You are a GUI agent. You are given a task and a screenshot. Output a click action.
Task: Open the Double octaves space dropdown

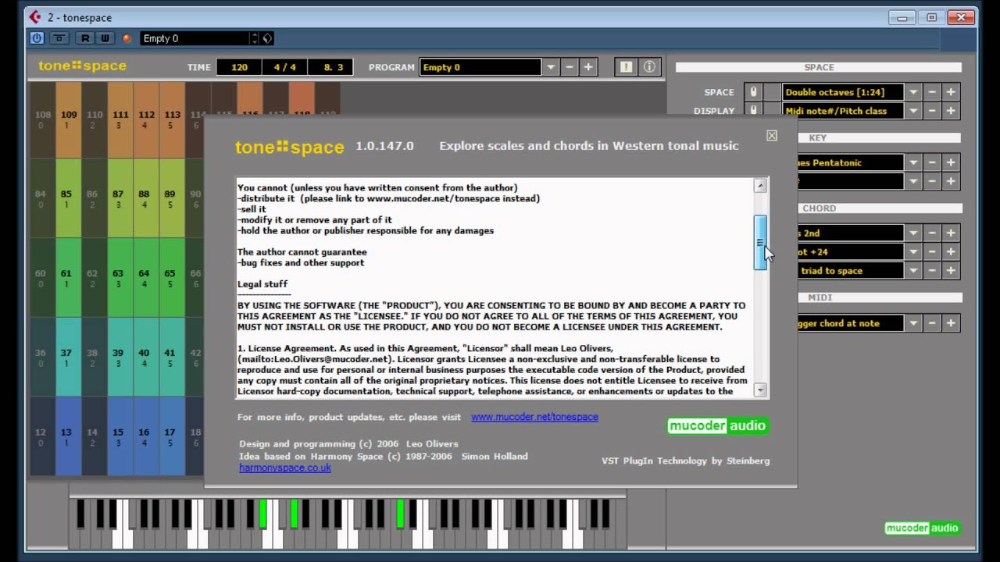click(x=913, y=92)
